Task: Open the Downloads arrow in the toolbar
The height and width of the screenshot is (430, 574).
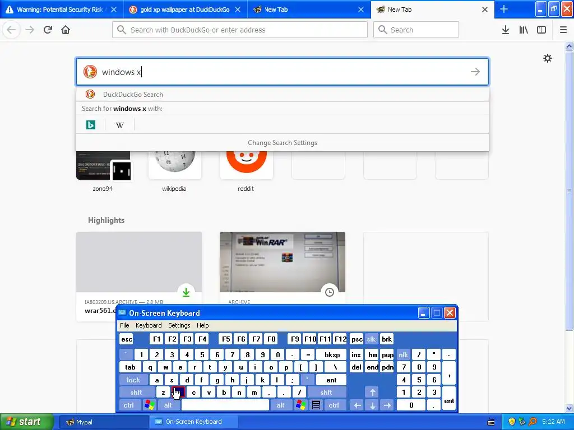Action: (506, 30)
